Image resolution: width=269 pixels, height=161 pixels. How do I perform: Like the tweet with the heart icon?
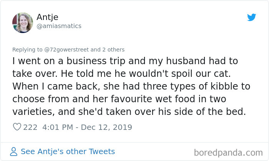click(x=17, y=127)
